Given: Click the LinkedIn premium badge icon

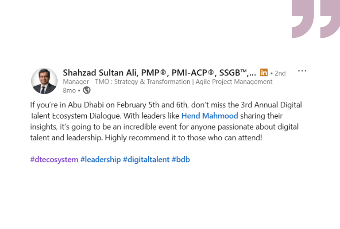Looking at the screenshot, I should (x=264, y=72).
